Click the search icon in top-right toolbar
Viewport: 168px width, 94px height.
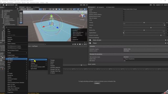click(154, 5)
